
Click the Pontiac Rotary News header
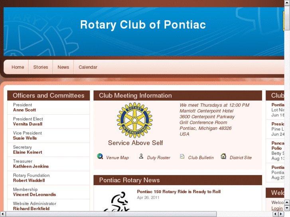[x=178, y=180]
